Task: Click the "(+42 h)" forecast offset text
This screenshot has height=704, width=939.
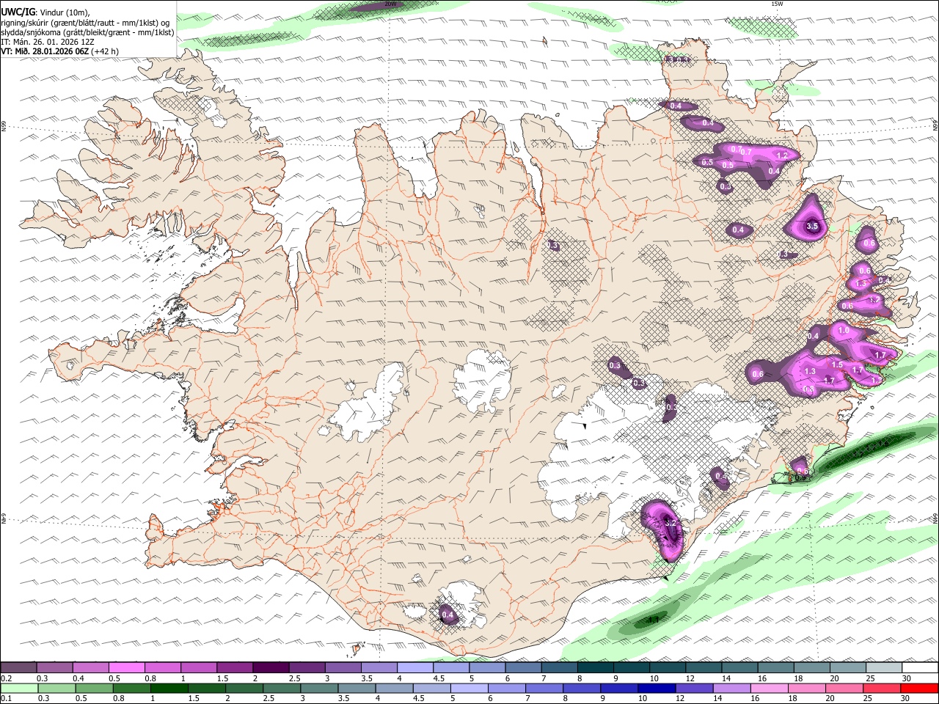Action: [106, 51]
